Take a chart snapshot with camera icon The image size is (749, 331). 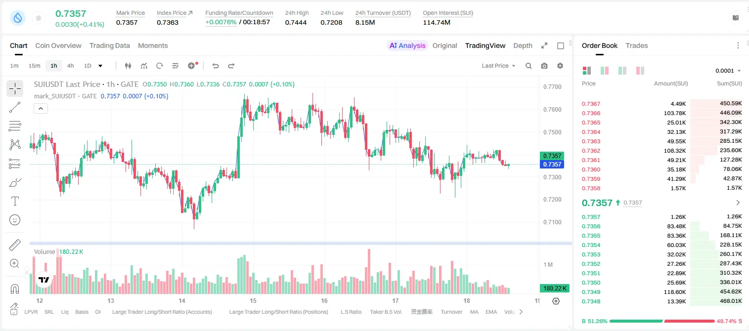[544, 66]
